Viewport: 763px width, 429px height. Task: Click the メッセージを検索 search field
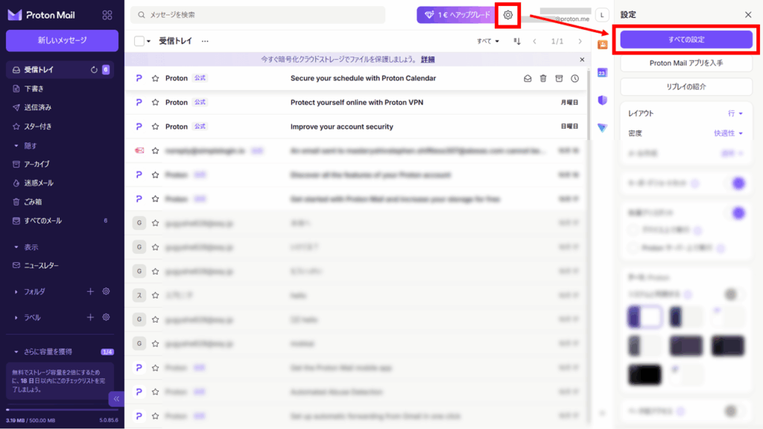pos(261,15)
